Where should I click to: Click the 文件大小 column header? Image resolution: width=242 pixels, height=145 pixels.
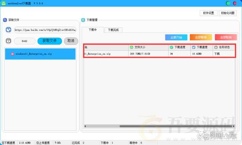[x=148, y=47]
